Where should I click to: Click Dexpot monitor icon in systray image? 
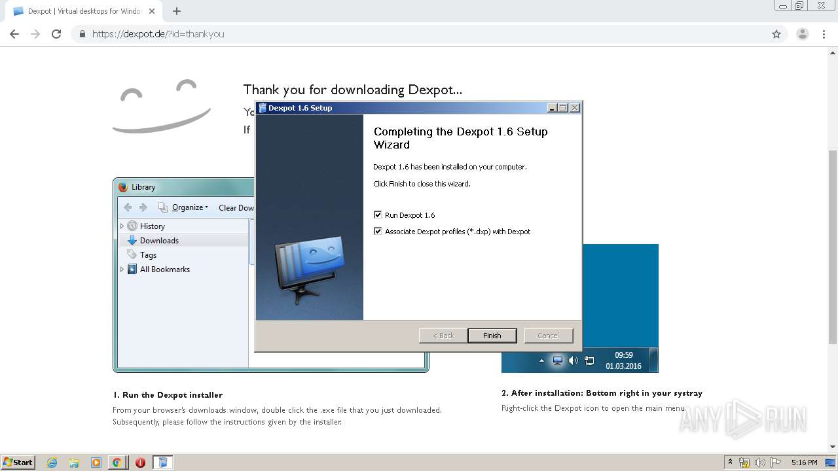[x=557, y=360]
